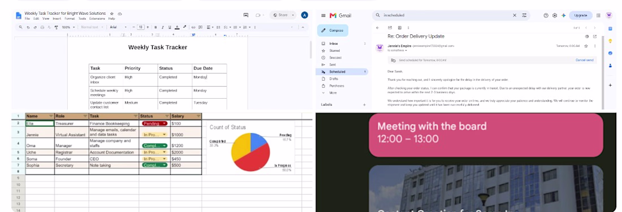
Task: Open the Arial font dropdown
Action: (x=118, y=27)
